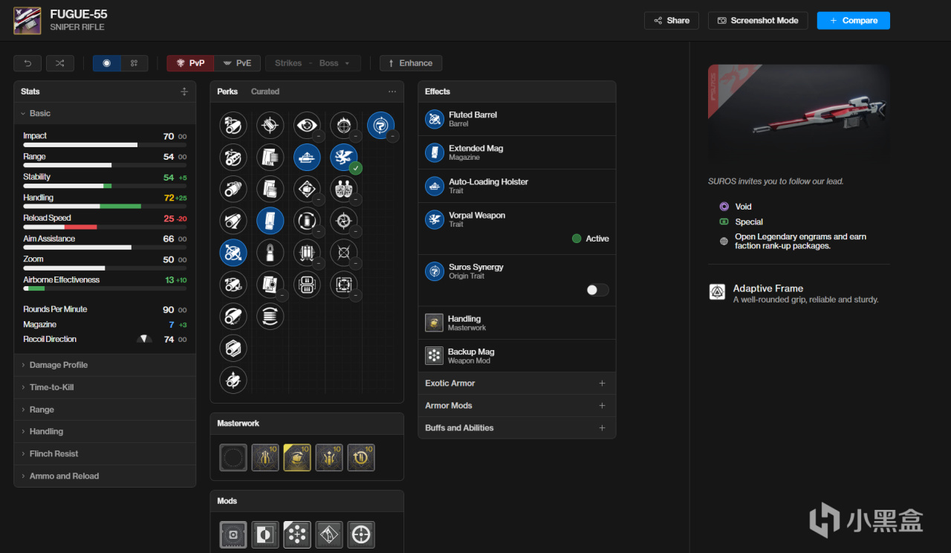951x553 pixels.
Task: Select the empty masterwork slot
Action: pyautogui.click(x=233, y=457)
